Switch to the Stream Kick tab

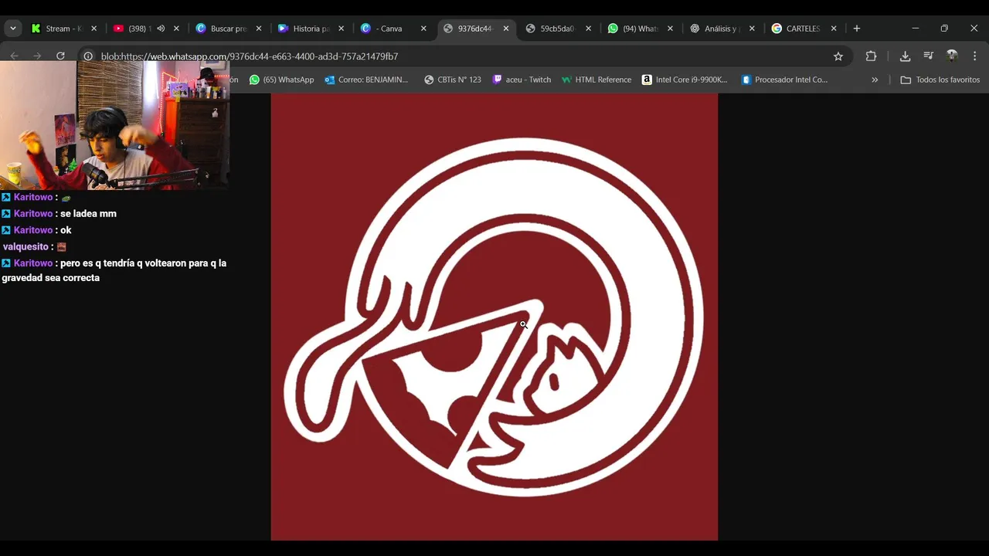(x=64, y=29)
